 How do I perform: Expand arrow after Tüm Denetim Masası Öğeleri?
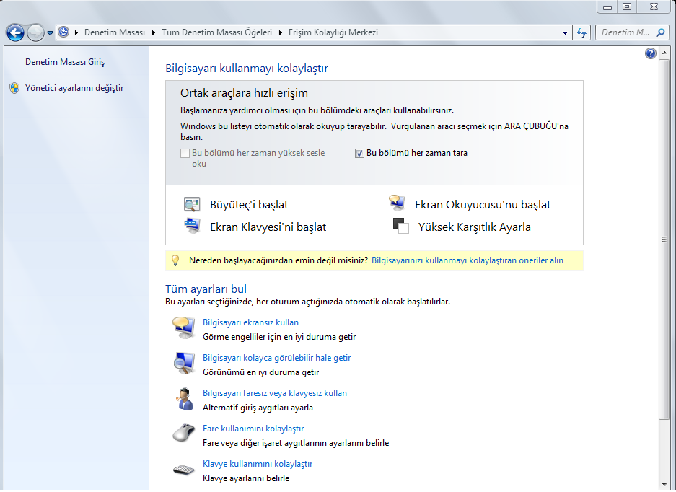[281, 32]
